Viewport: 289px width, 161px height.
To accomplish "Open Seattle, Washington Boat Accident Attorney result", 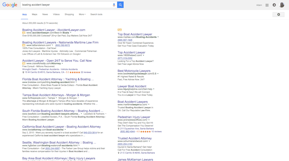I will [x=59, y=142].
